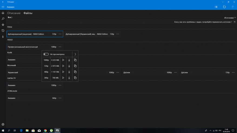Open the Search page in the sidebar
Screen dimensions: 237x133
[3, 19]
